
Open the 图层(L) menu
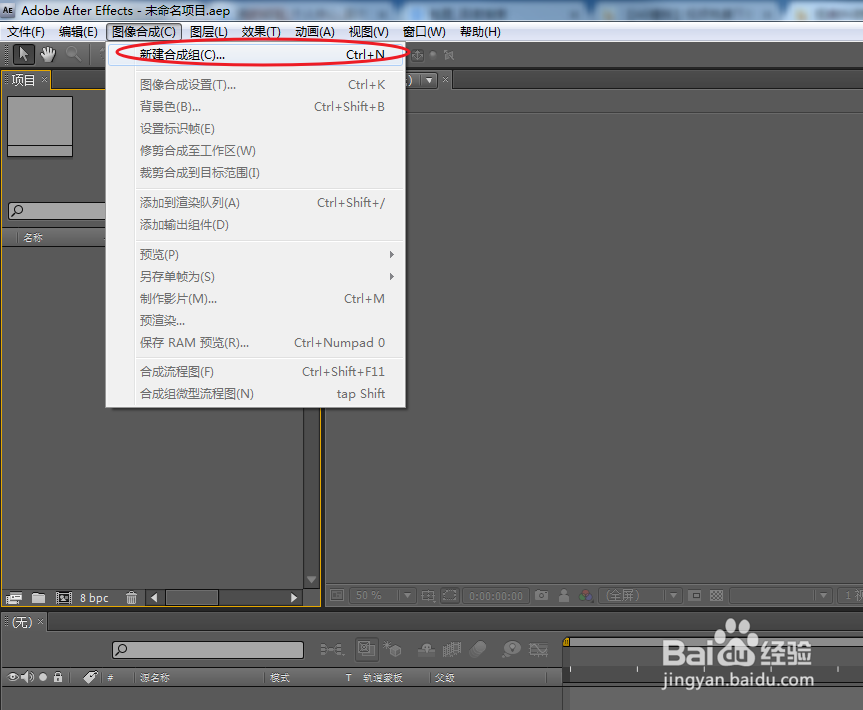[x=209, y=32]
